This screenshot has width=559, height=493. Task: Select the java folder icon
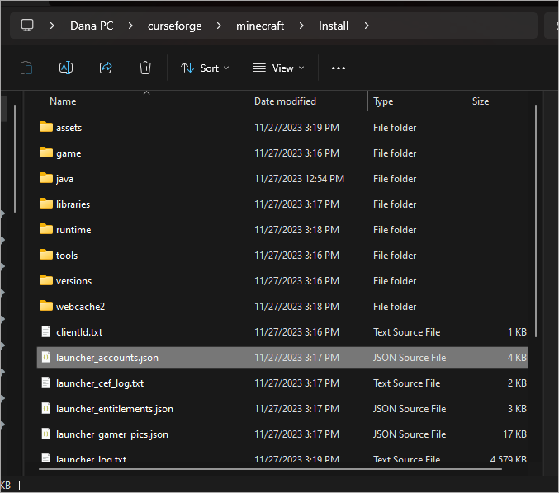[x=46, y=178]
